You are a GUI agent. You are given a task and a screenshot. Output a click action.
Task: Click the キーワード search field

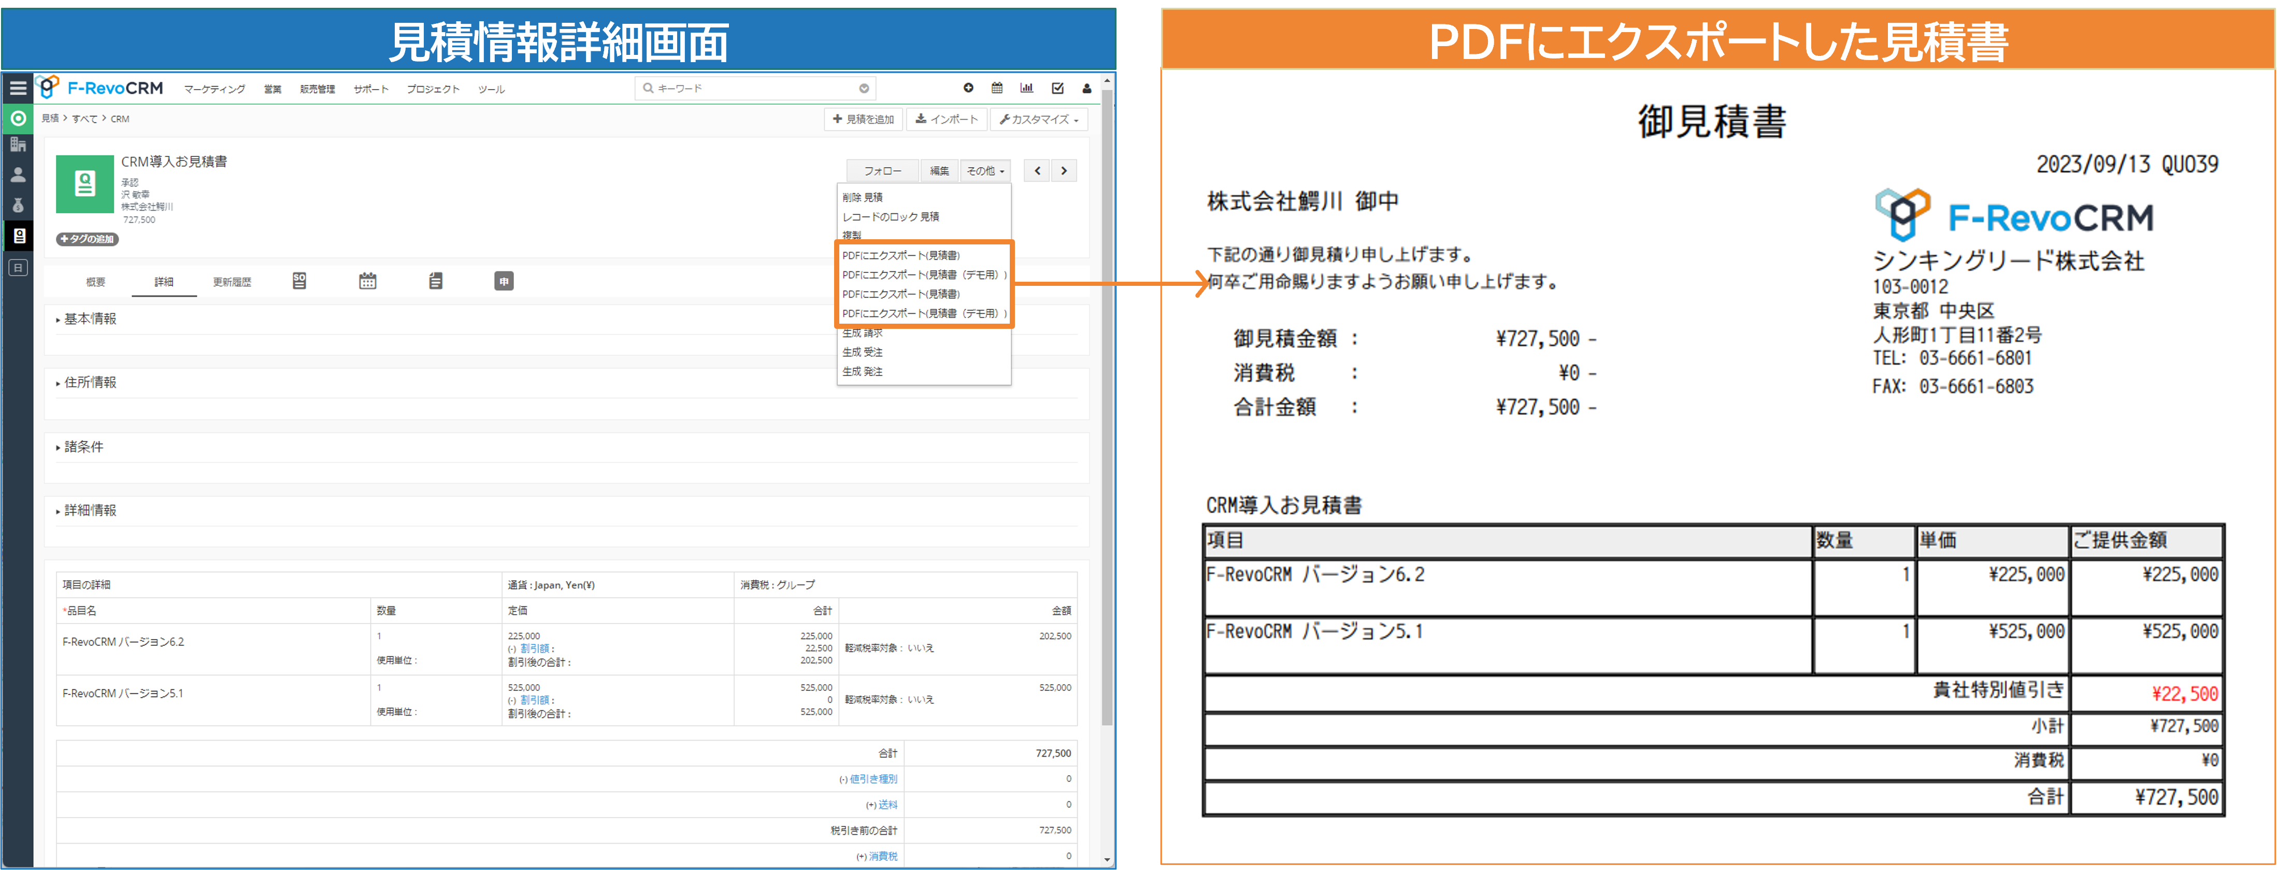coord(756,89)
